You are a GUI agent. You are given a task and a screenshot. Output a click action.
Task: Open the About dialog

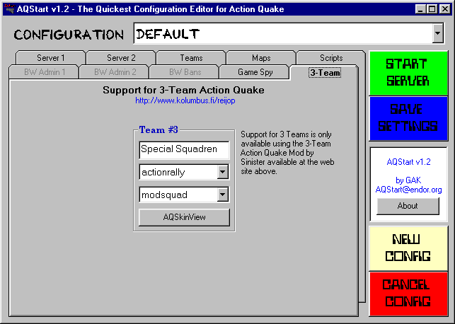(x=408, y=206)
